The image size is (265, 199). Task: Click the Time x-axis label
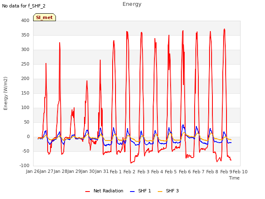tap(234, 178)
